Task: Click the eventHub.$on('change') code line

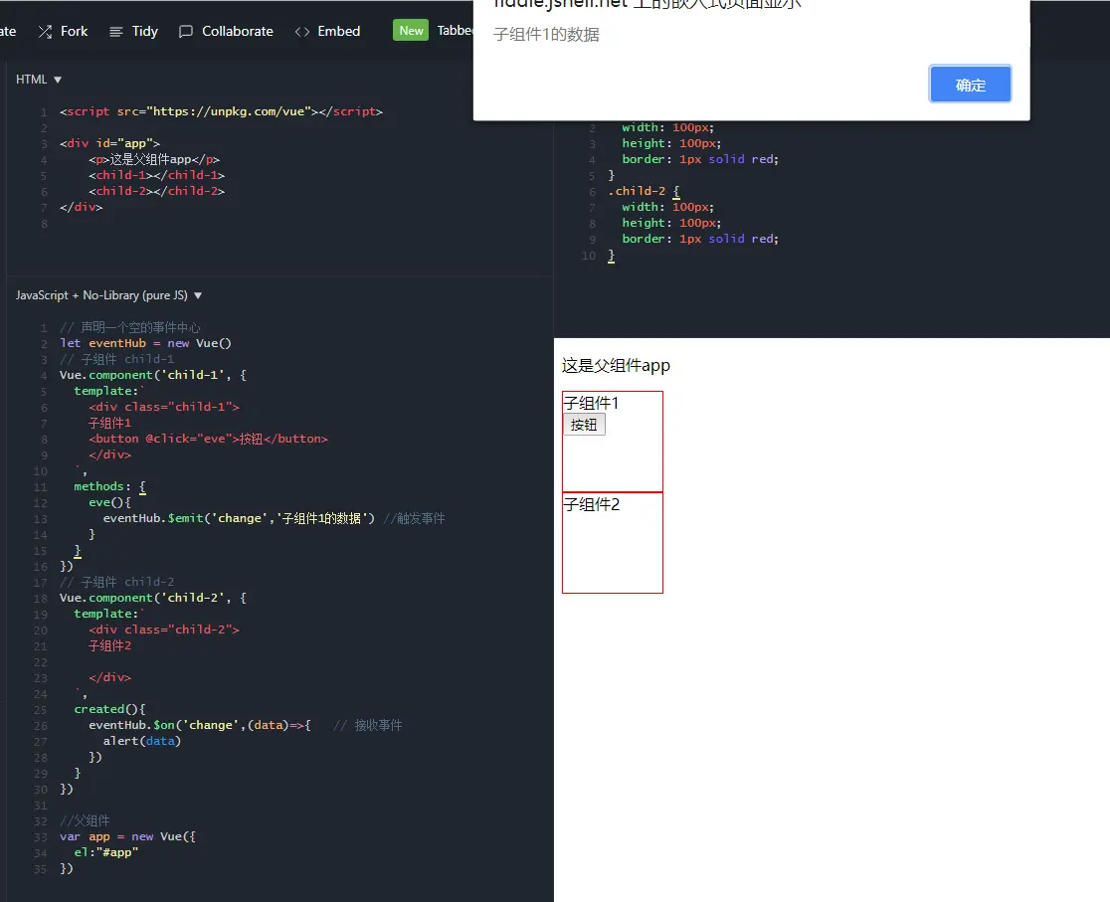Action: (x=200, y=725)
